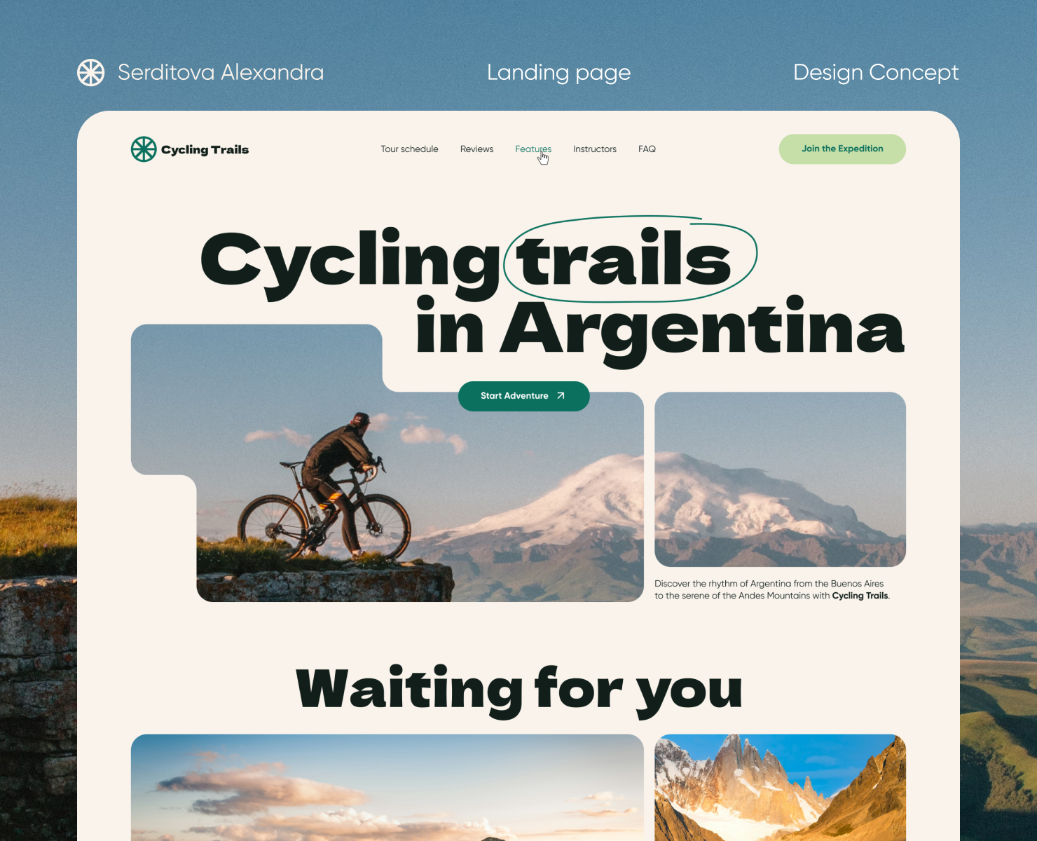The width and height of the screenshot is (1037, 841).
Task: Click the bold Cycling Trails text in description
Action: coord(860,596)
